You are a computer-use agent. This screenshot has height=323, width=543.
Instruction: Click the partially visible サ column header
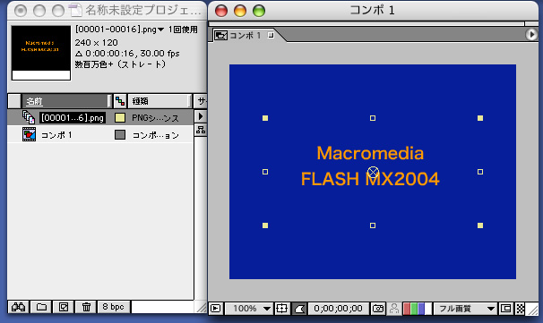pos(201,101)
